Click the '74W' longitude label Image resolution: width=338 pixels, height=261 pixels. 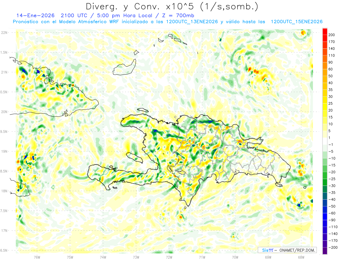coord(103,257)
